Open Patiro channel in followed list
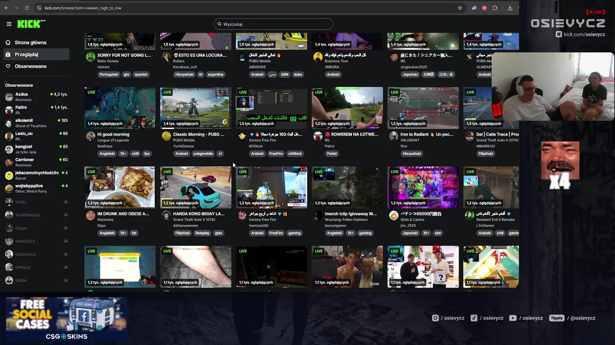This screenshot has height=345, width=615. pos(36,110)
